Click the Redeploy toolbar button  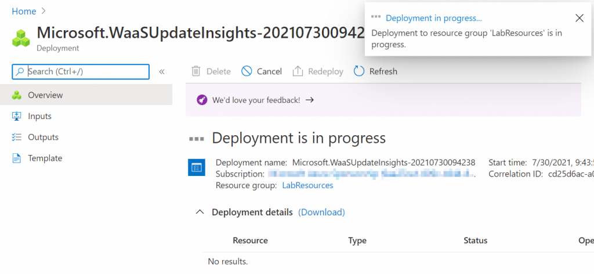(x=318, y=71)
